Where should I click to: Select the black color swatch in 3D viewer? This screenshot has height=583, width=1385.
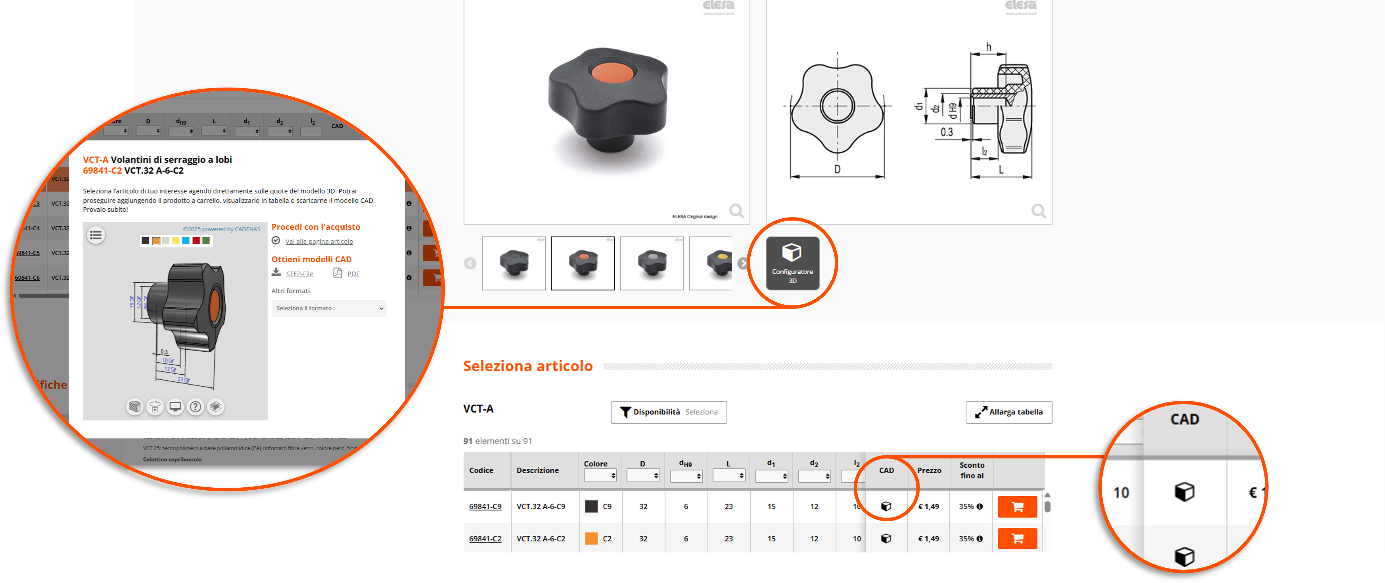point(145,241)
